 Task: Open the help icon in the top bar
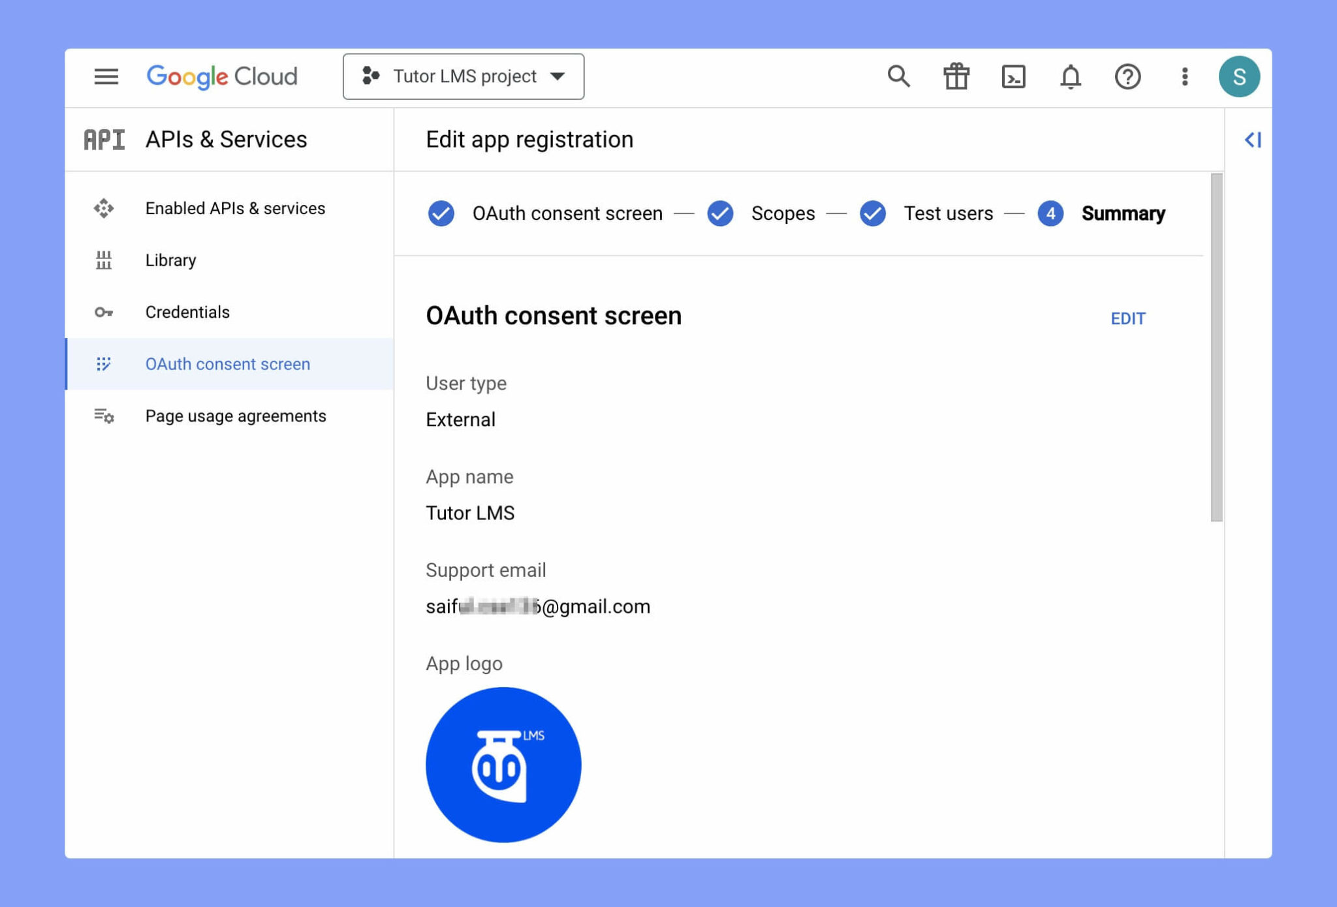(1127, 76)
